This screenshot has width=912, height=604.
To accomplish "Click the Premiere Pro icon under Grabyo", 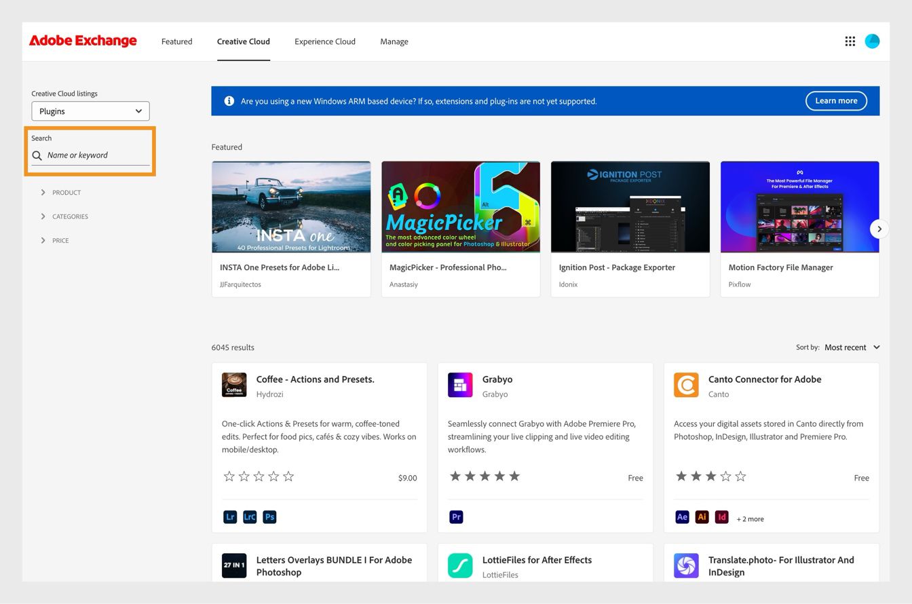I will [456, 516].
